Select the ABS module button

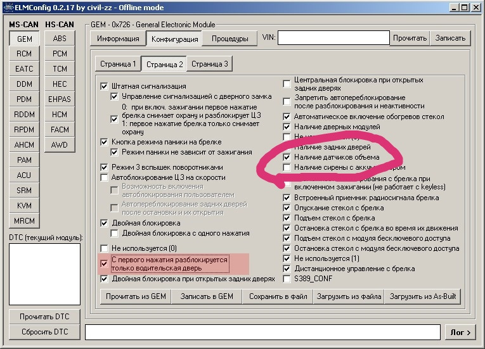click(60, 39)
